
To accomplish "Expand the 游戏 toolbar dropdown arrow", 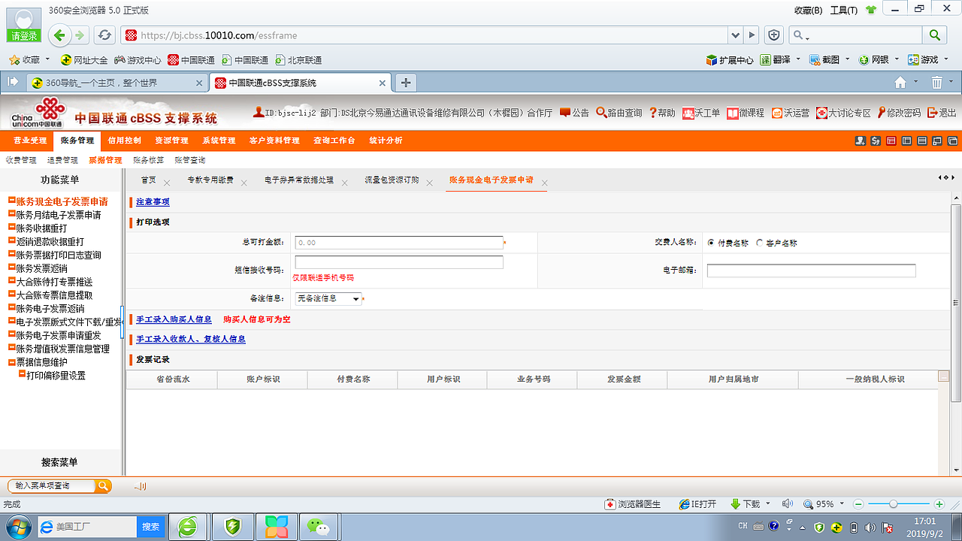I will [x=945, y=60].
